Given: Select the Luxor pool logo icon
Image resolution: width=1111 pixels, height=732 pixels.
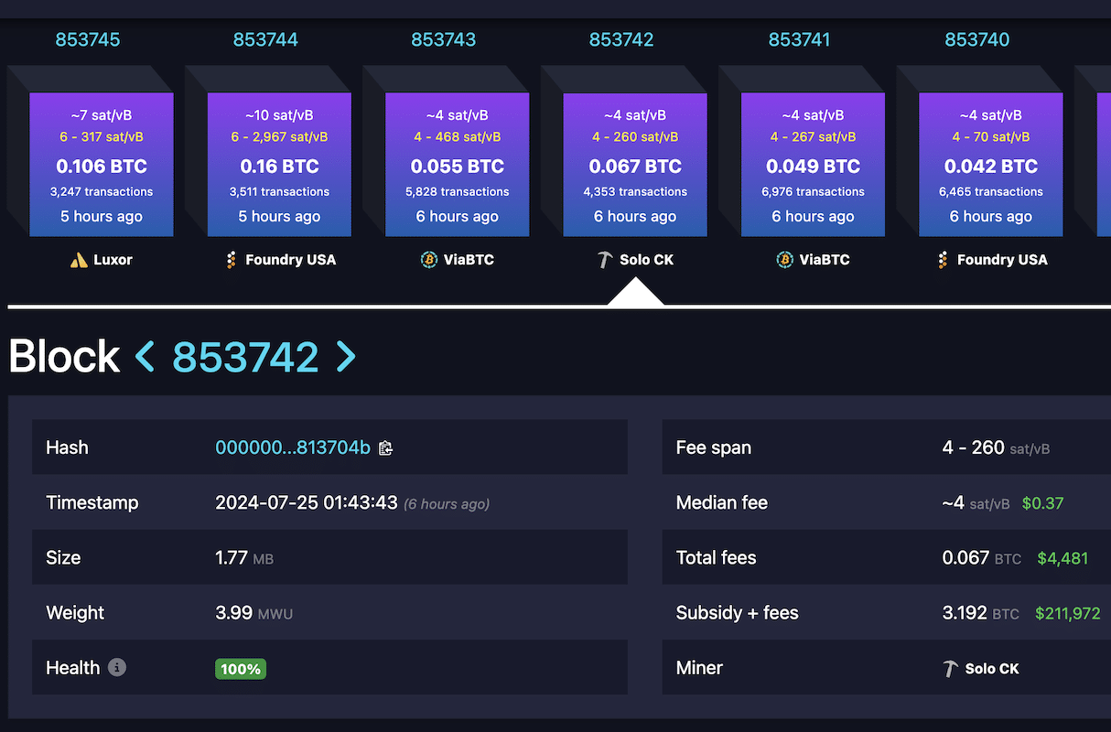Looking at the screenshot, I should 78,259.
